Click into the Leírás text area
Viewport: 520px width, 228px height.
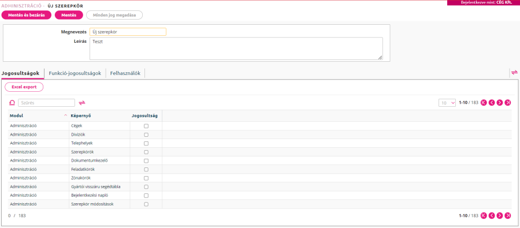point(236,48)
